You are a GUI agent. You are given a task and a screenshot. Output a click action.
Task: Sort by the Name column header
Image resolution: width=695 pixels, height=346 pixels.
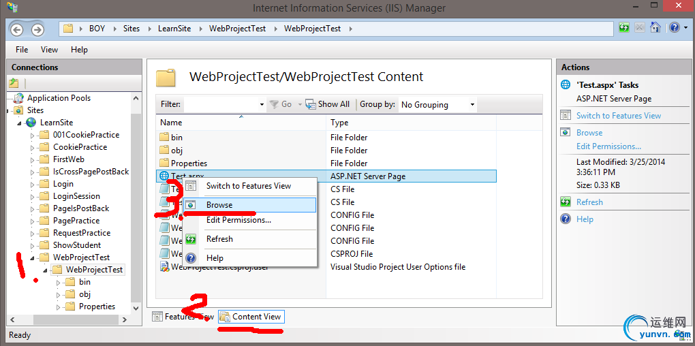click(x=241, y=123)
